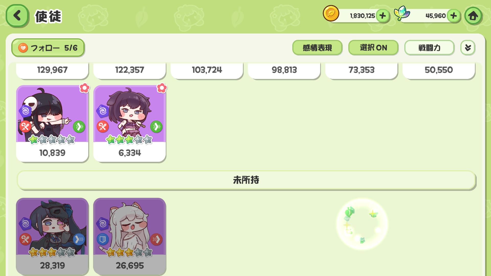Click blue shield icon on white-haired character

(103, 239)
